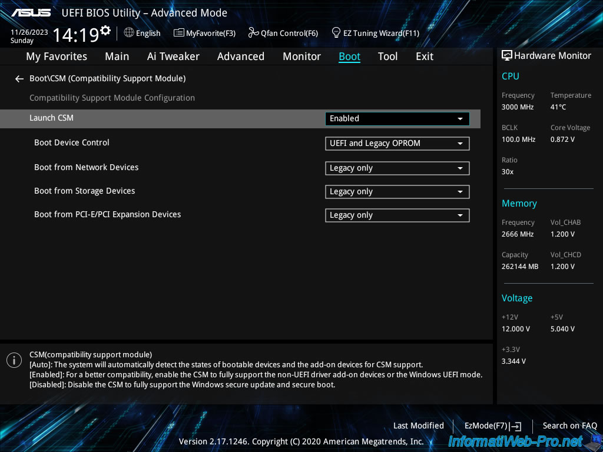Image resolution: width=603 pixels, height=452 pixels.
Task: Go to the Advanced tab
Action: (x=241, y=56)
